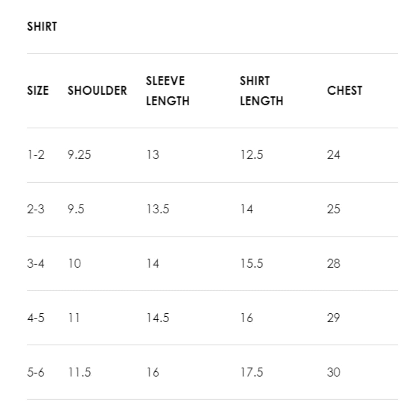Select the 14.5 sleeve length cell
Screen dimensions: 401x401
[157, 318]
